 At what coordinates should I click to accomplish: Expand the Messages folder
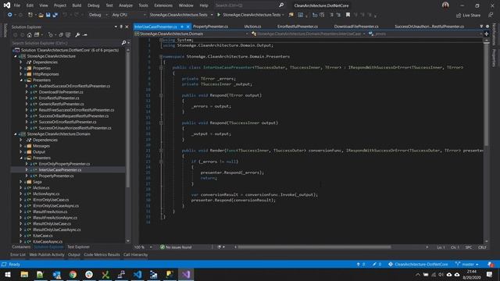21,146
